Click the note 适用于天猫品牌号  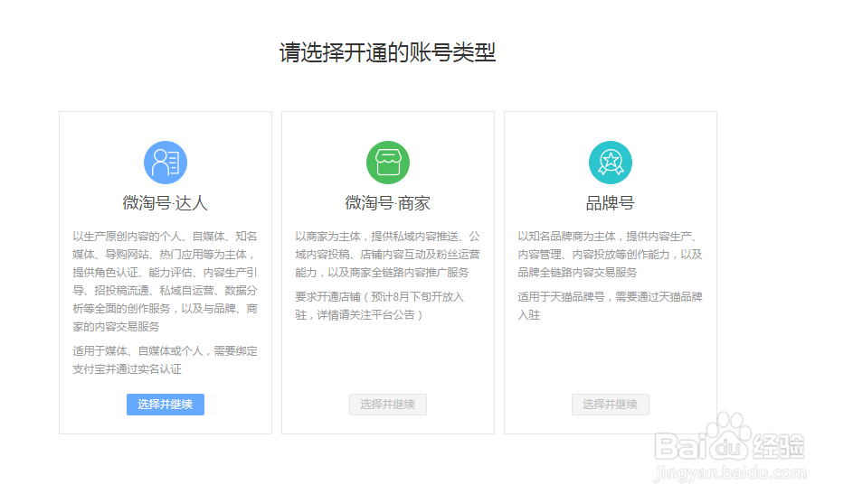coord(611,306)
